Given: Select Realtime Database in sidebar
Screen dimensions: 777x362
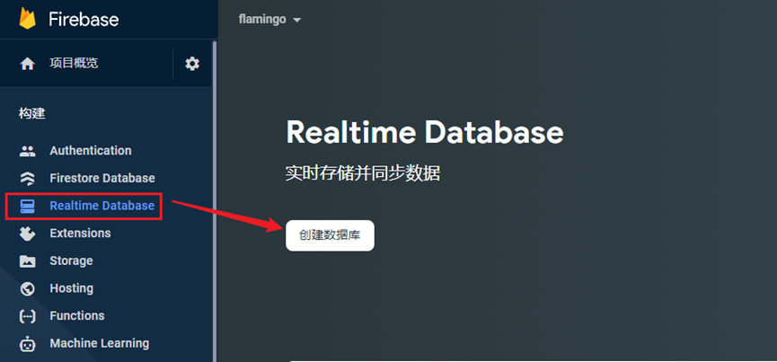Looking at the screenshot, I should pos(102,206).
